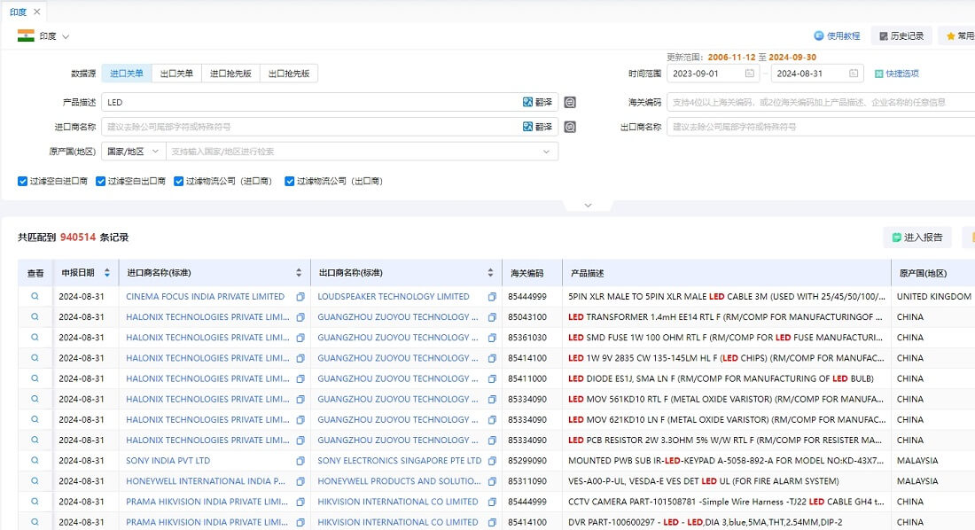Open CINEMA FOCUS INDIA PRIVATE LIMITED importer link
975x530 pixels.
[x=206, y=297]
